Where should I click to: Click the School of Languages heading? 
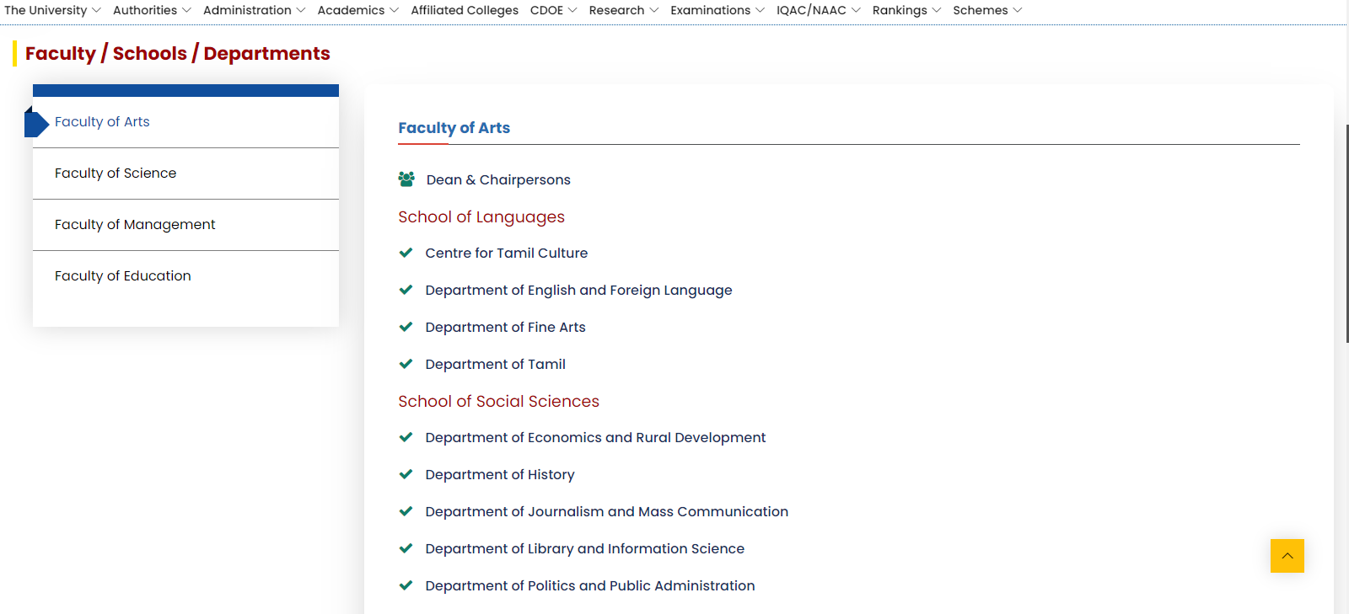(481, 217)
